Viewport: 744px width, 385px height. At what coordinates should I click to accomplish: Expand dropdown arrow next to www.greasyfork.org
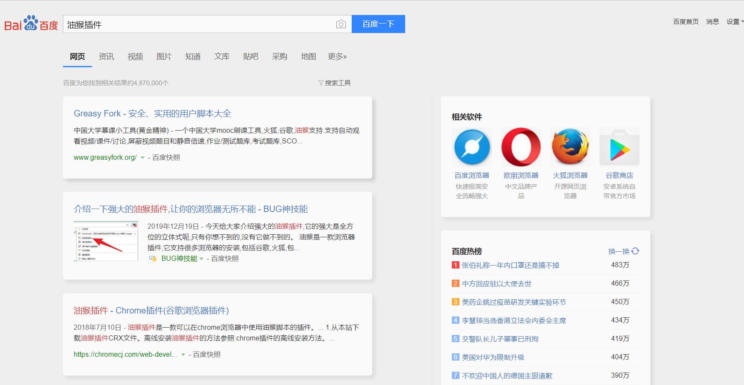[x=142, y=158]
